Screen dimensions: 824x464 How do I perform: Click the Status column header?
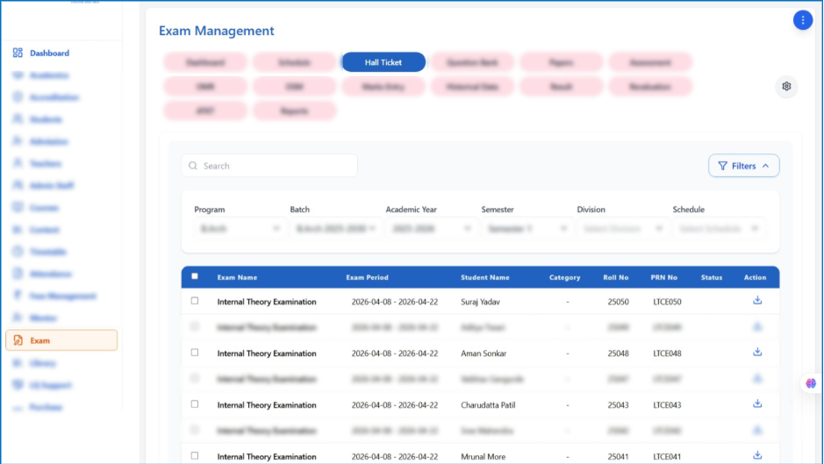712,277
